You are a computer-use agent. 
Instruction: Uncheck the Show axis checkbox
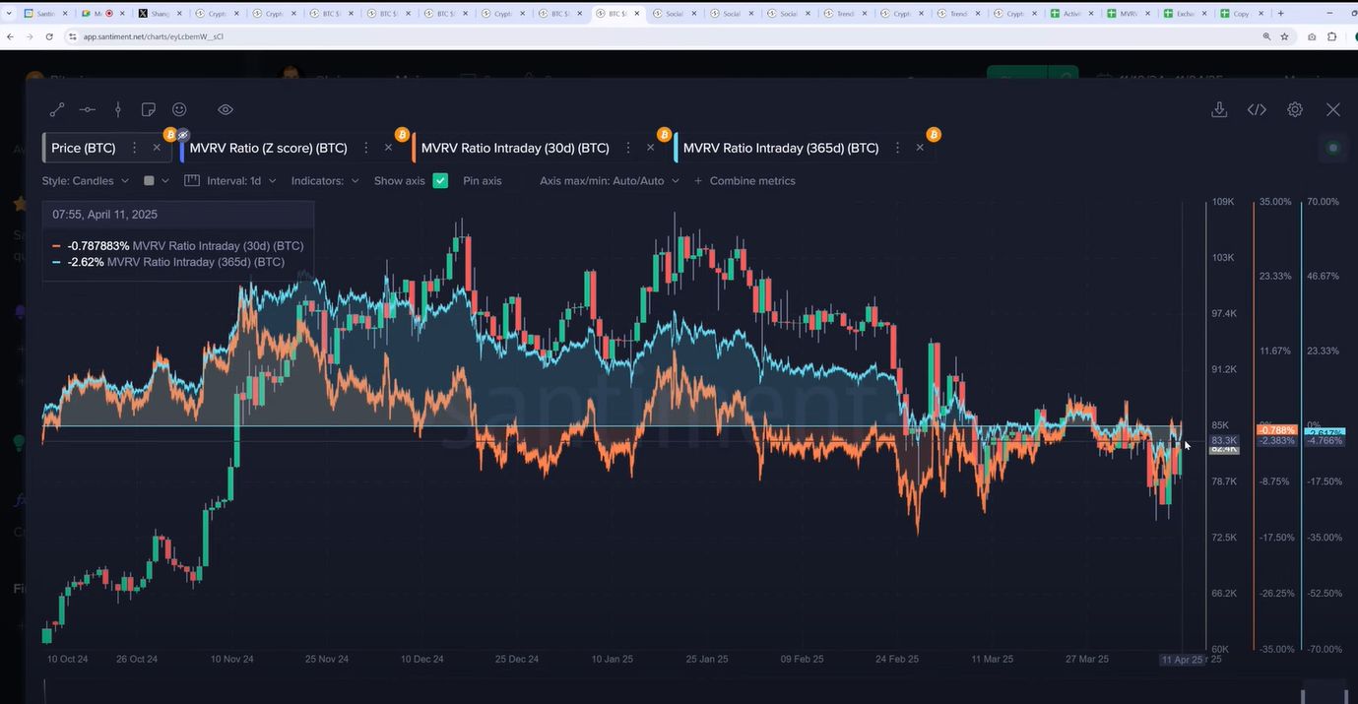pyautogui.click(x=440, y=181)
